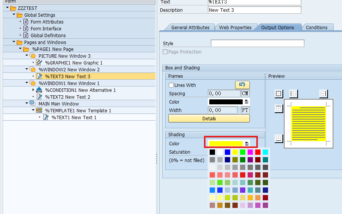Image resolution: width=342 pixels, height=214 pixels.
Task: Click the PT unit button for Width
Action: click(245, 110)
